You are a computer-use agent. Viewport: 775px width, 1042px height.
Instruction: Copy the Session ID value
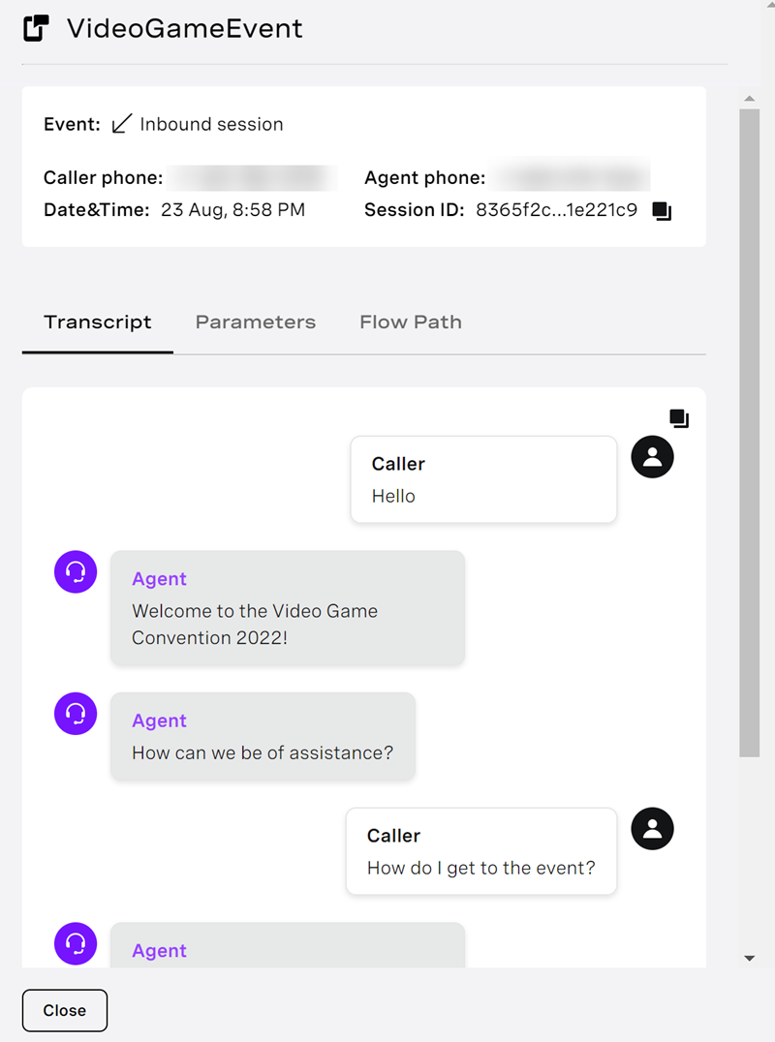(662, 211)
